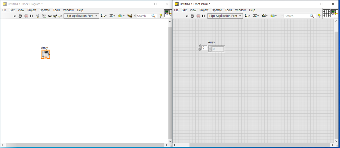Click the Array label on block diagram
The height and width of the screenshot is (148, 340).
click(x=45, y=48)
